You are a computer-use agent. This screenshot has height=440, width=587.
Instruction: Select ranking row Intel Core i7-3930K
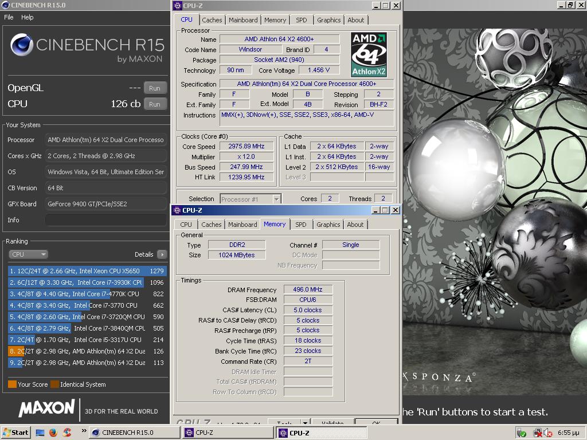[87, 282]
